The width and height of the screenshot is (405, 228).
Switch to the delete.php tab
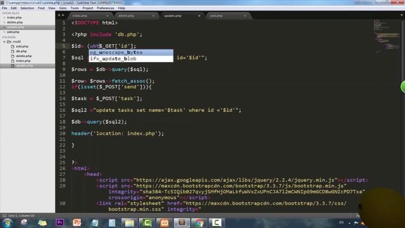pyautogui.click(x=135, y=16)
